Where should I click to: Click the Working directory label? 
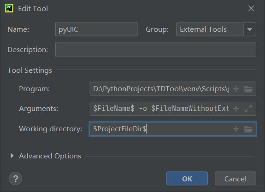click(x=51, y=129)
